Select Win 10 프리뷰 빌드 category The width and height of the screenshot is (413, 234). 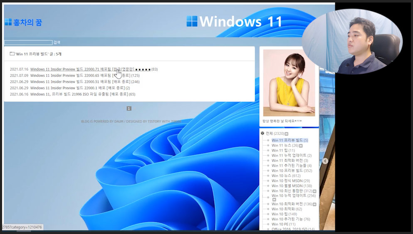tap(292, 171)
